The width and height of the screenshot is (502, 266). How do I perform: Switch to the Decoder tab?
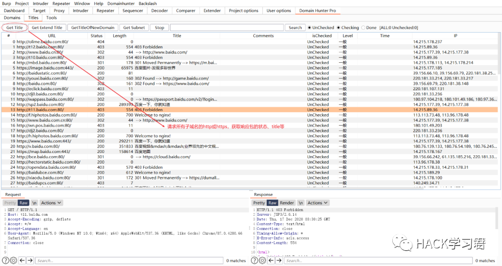tap(159, 11)
